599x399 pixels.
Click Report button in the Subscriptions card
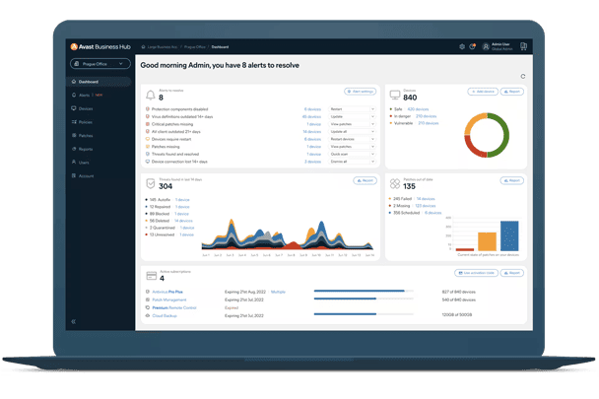(x=512, y=273)
